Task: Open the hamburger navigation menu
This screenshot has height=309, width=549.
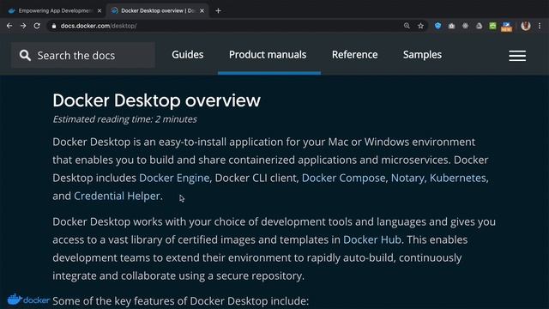Action: 517,56
